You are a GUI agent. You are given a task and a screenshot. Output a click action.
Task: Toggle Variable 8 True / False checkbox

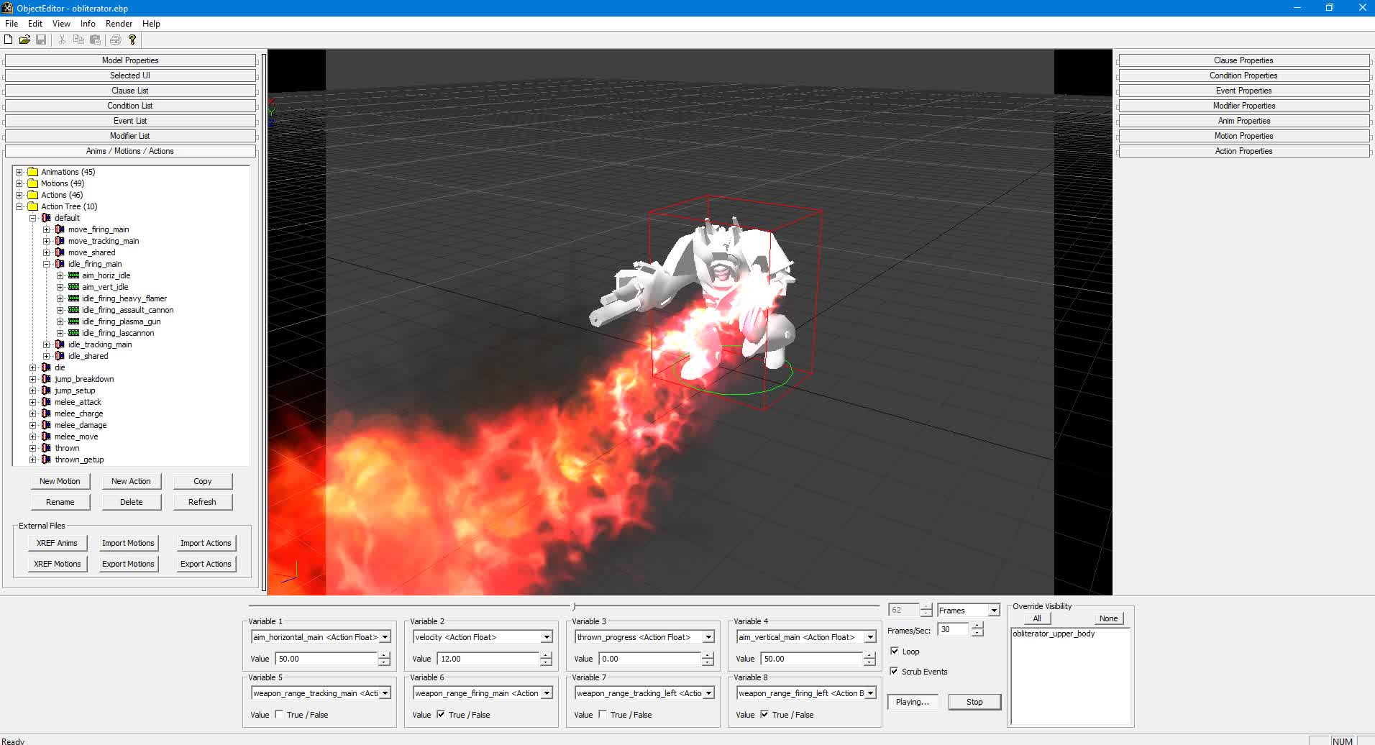point(764,714)
